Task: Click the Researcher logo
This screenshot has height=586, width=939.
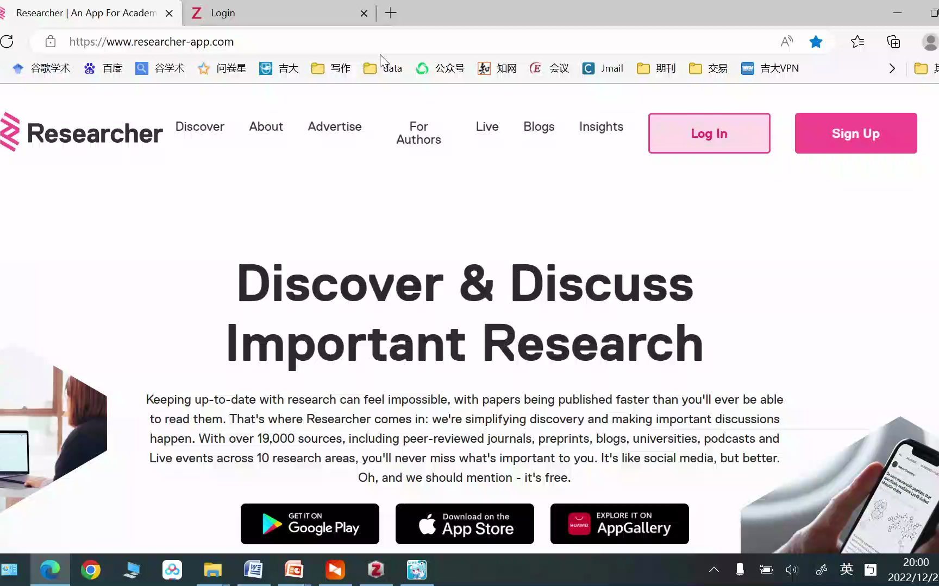Action: pyautogui.click(x=81, y=132)
